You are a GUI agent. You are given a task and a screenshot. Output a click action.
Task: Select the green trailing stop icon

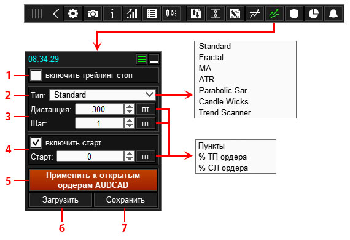point(274,14)
